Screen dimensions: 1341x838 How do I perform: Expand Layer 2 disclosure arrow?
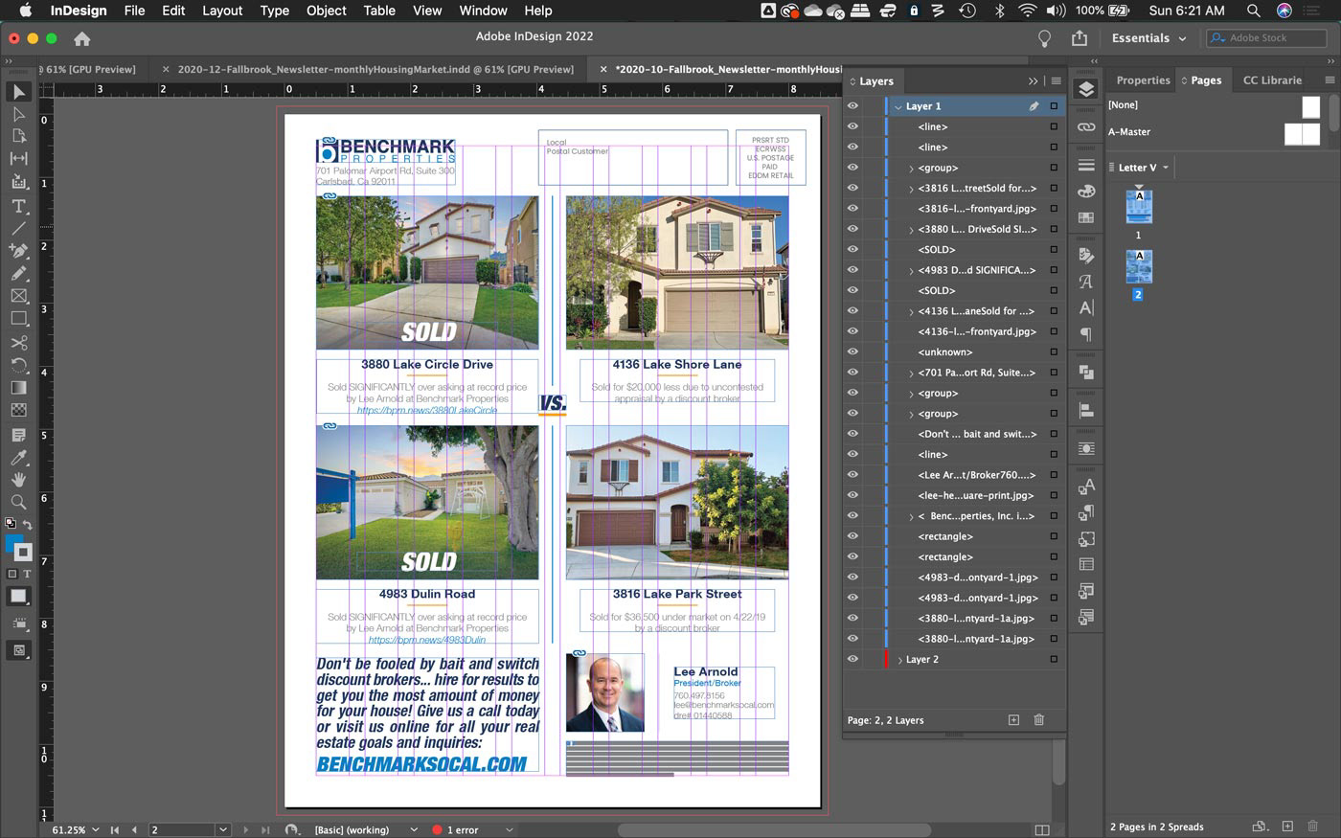[899, 660]
